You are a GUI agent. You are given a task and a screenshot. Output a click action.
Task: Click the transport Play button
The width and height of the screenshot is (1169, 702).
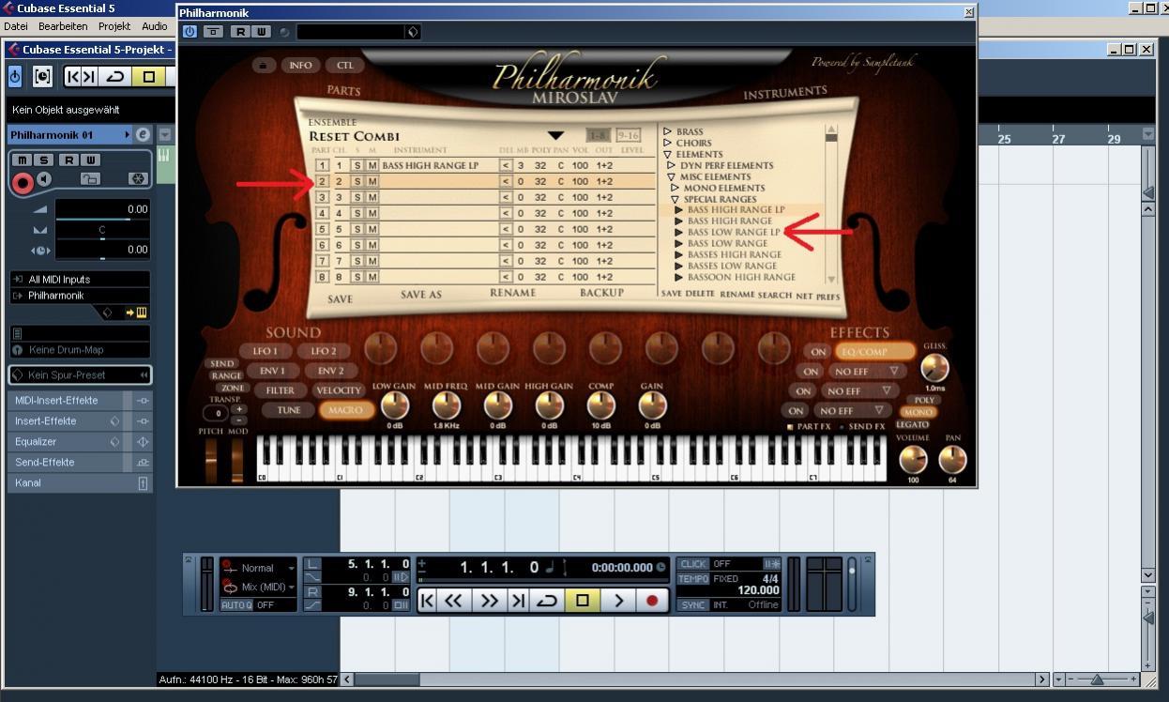[x=617, y=600]
